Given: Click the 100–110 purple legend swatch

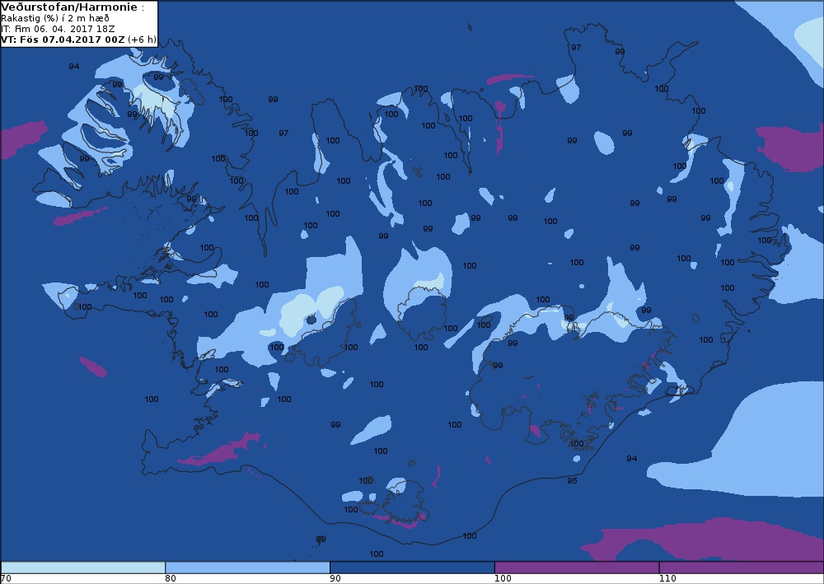Looking at the screenshot, I should [x=577, y=568].
